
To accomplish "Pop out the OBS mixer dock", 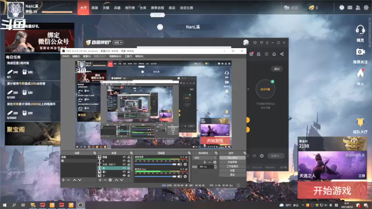I will tap(189, 153).
